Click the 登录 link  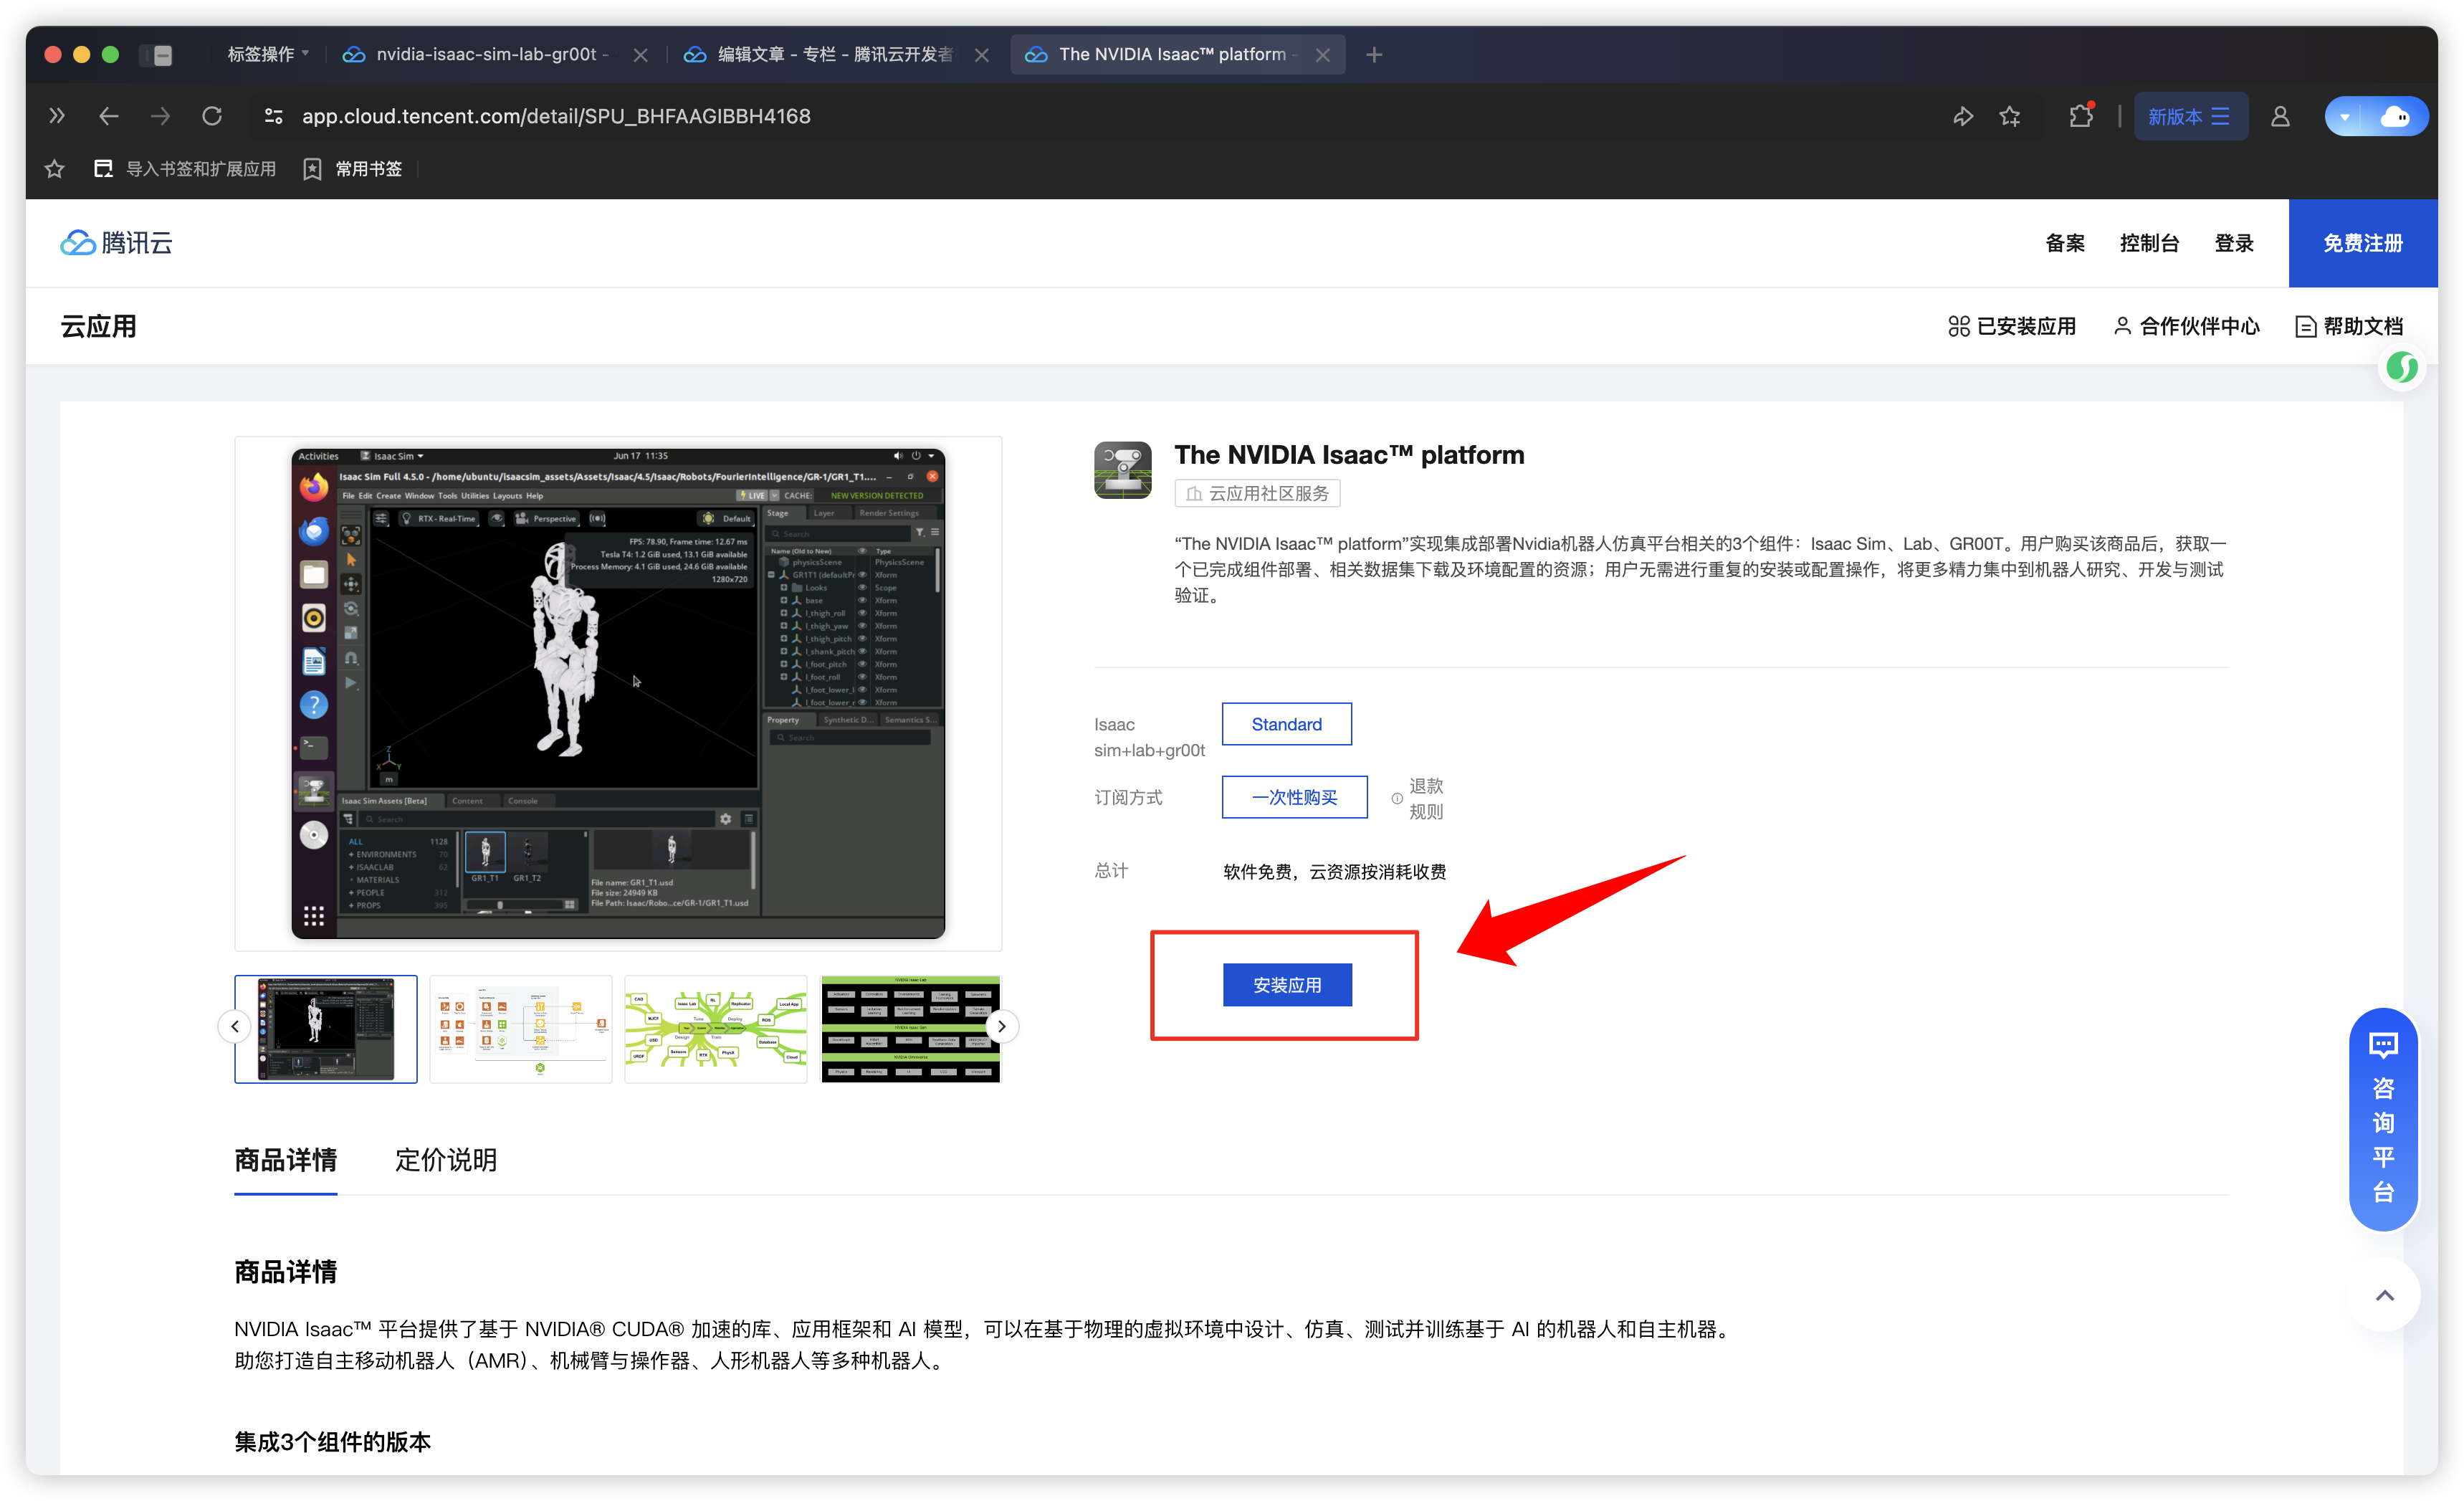point(2234,243)
